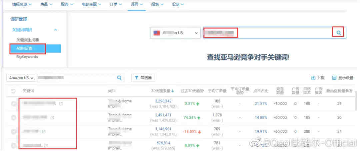The width and height of the screenshot is (360, 151).
Task: Open the Amazon US marketplace dropdown with flag
Action: pyautogui.click(x=175, y=33)
